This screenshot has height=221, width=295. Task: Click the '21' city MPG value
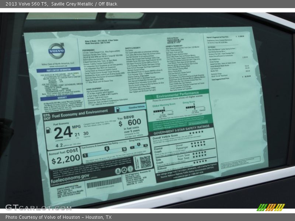coord(77,134)
